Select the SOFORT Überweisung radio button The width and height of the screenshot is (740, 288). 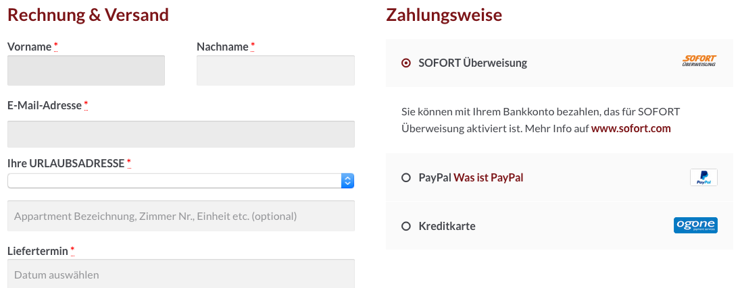pos(406,63)
